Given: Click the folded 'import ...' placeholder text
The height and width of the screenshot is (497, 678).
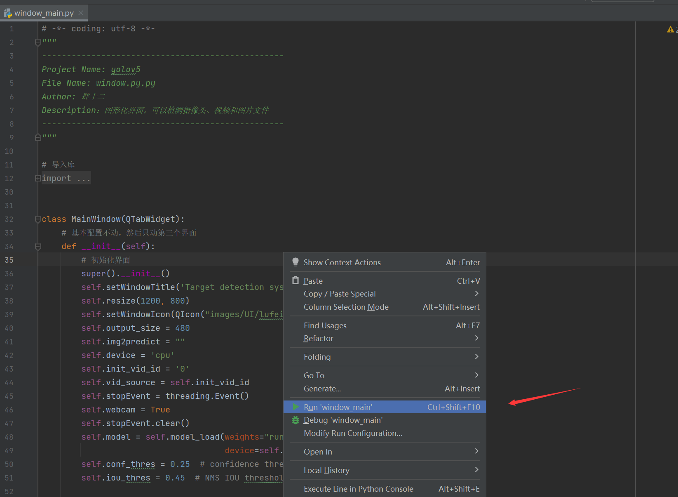Looking at the screenshot, I should 66,178.
